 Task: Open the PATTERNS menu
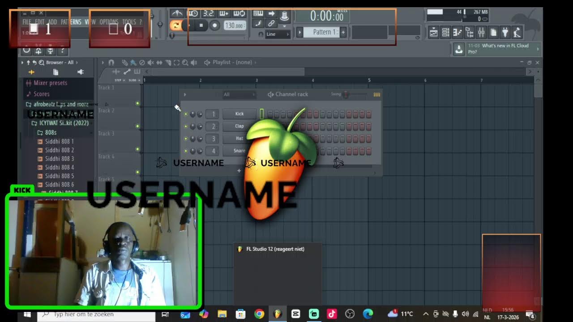(x=71, y=21)
